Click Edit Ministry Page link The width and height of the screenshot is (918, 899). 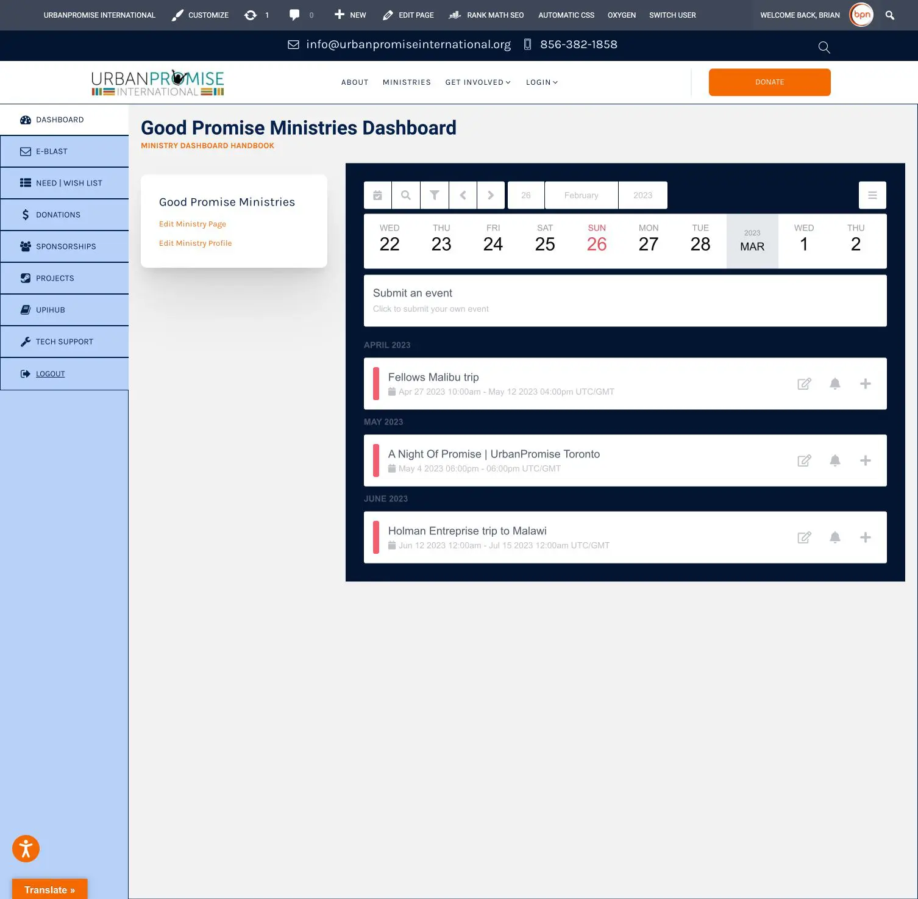pyautogui.click(x=193, y=224)
